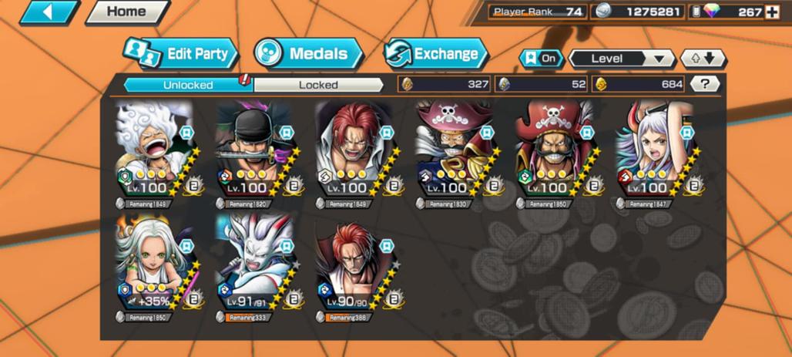Open the Level sort dropdown
This screenshot has height=357, width=792.
[621, 59]
